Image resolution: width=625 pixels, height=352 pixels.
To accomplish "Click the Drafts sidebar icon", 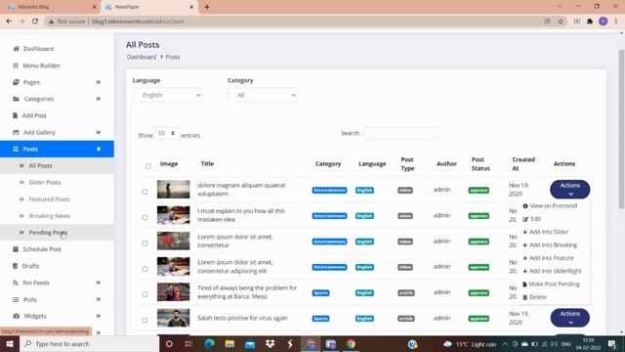I will 16,266.
